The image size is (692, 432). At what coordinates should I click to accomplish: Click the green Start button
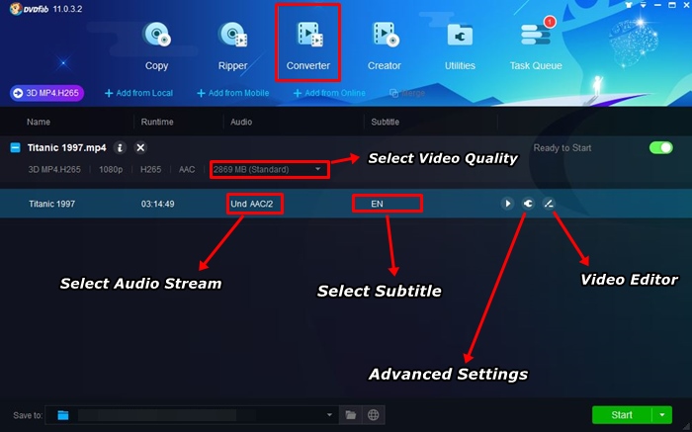(x=622, y=415)
